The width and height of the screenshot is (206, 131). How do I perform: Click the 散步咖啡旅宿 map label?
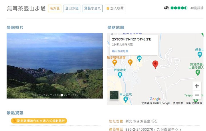(x=116, y=58)
